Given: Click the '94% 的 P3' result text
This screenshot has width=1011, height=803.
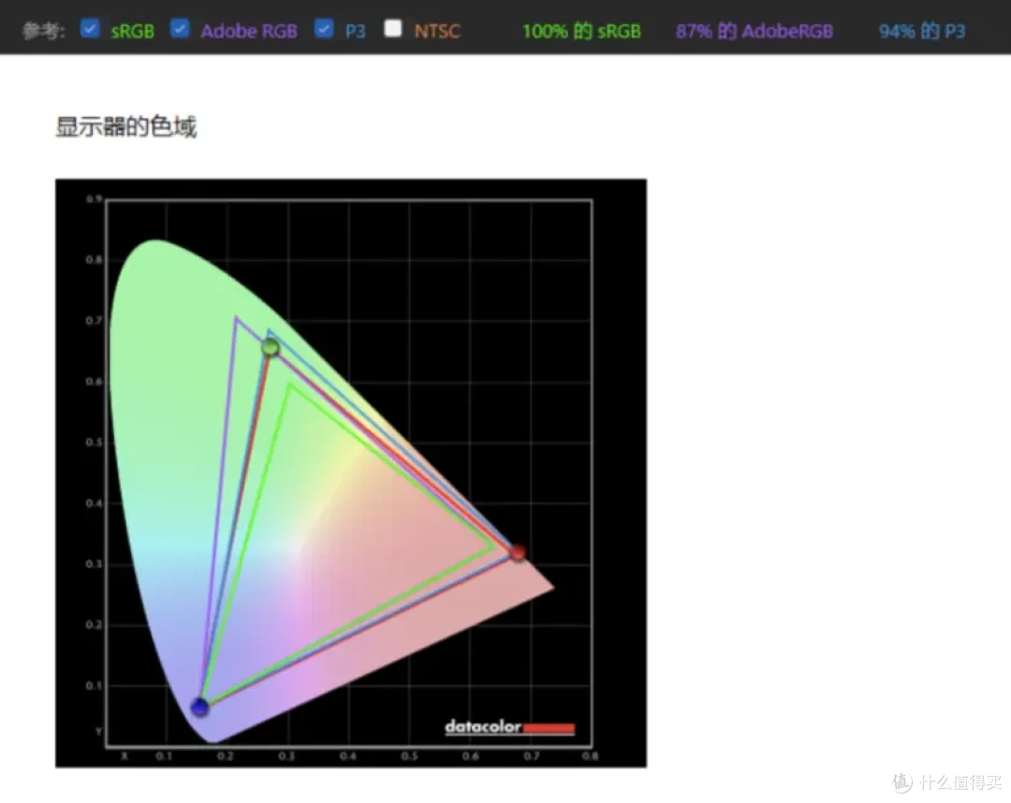Looking at the screenshot, I should pyautogui.click(x=922, y=31).
